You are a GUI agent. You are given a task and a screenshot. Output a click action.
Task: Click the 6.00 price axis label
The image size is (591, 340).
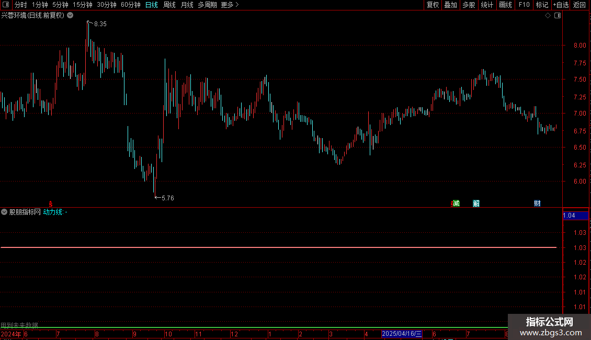[580, 181]
